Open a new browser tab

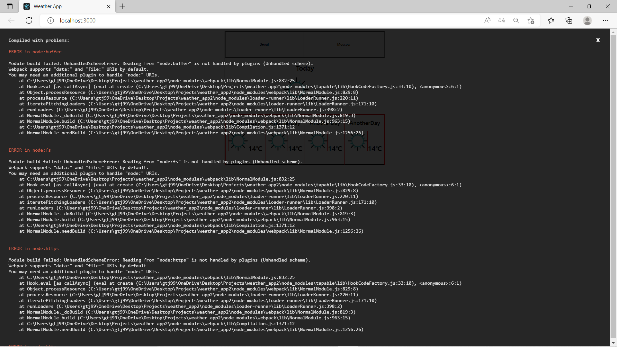click(x=122, y=6)
